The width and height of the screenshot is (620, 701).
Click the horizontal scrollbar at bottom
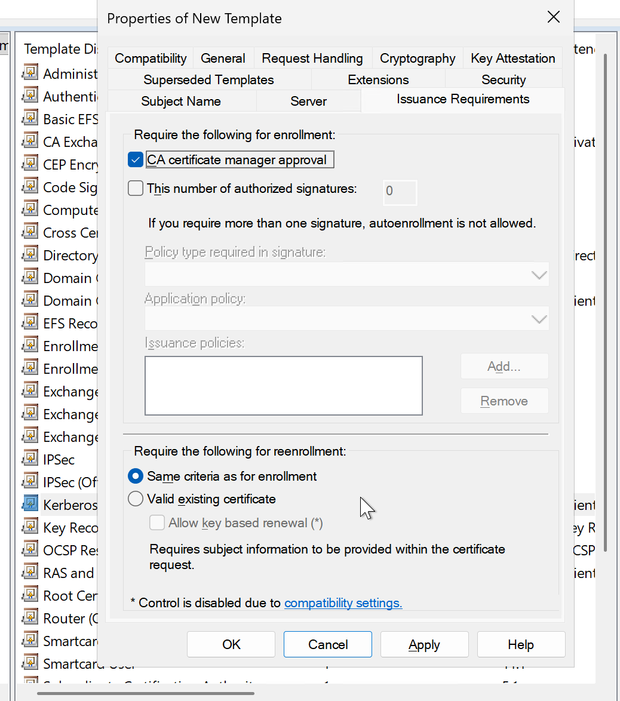pos(145,693)
